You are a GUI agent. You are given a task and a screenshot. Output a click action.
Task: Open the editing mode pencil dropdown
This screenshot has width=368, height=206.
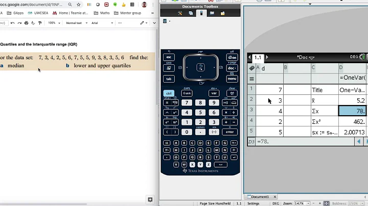coord(144,23)
